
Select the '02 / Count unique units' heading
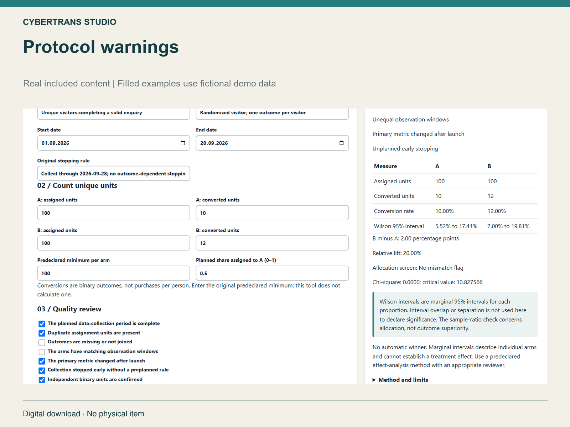(x=77, y=185)
